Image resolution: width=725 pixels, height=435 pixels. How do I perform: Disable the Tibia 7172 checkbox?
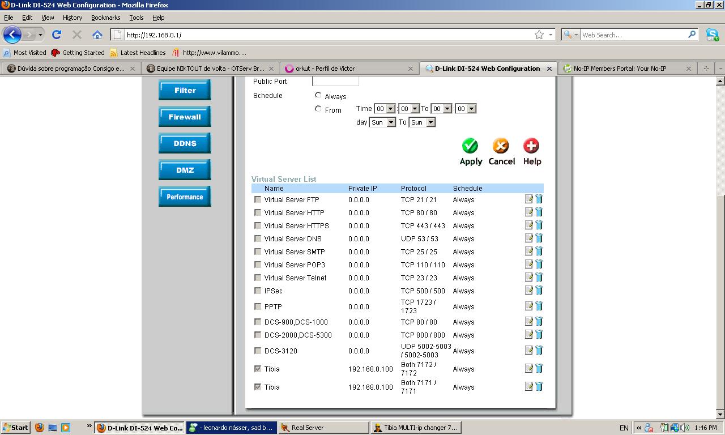click(x=258, y=369)
